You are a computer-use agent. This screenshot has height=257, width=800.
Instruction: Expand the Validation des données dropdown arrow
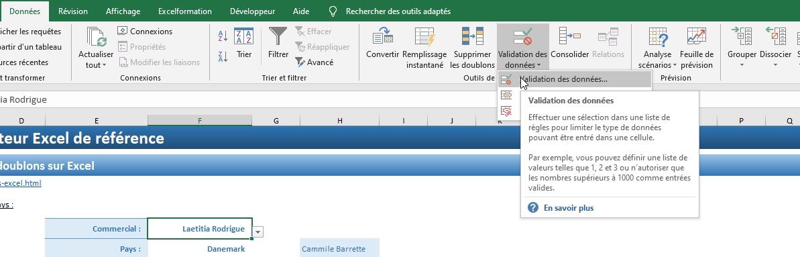point(538,65)
